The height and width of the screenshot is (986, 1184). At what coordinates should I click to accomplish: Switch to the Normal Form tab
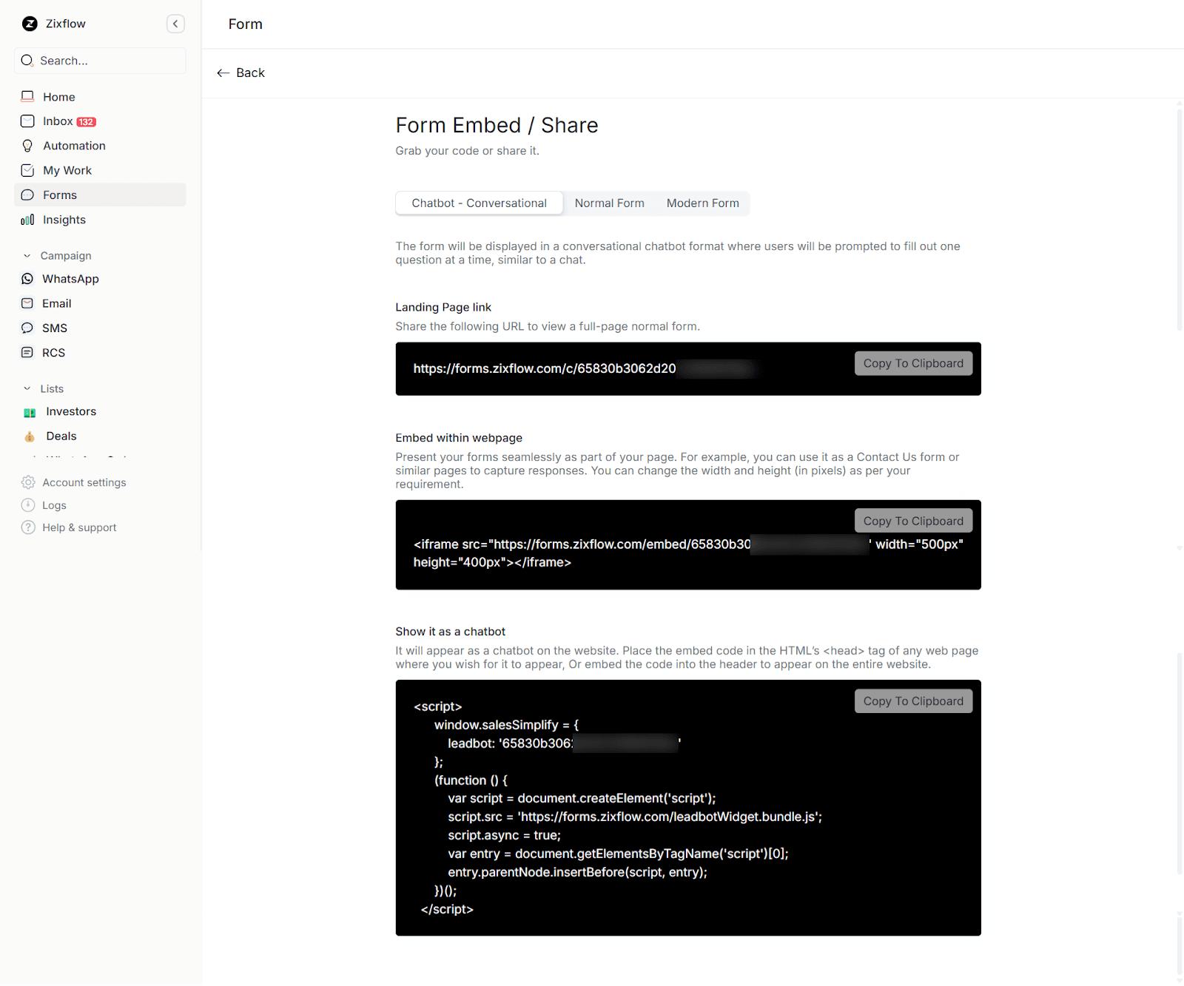tap(609, 203)
